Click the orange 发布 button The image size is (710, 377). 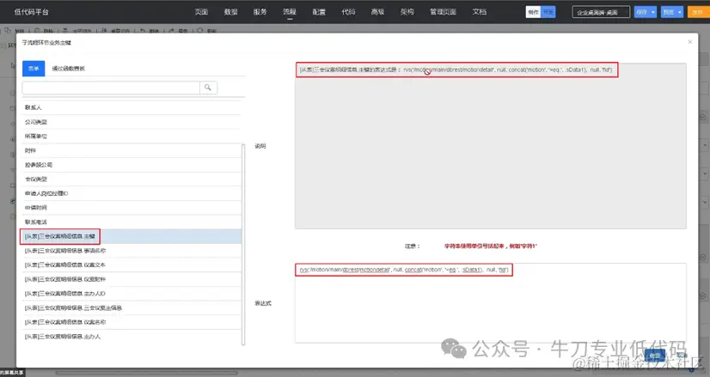pyautogui.click(x=698, y=12)
